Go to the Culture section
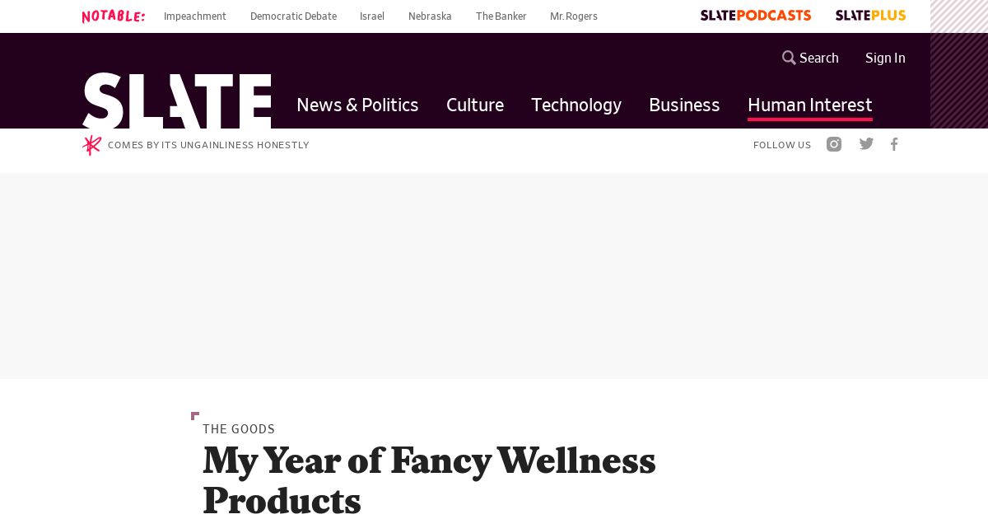This screenshot has height=519, width=988. (475, 105)
